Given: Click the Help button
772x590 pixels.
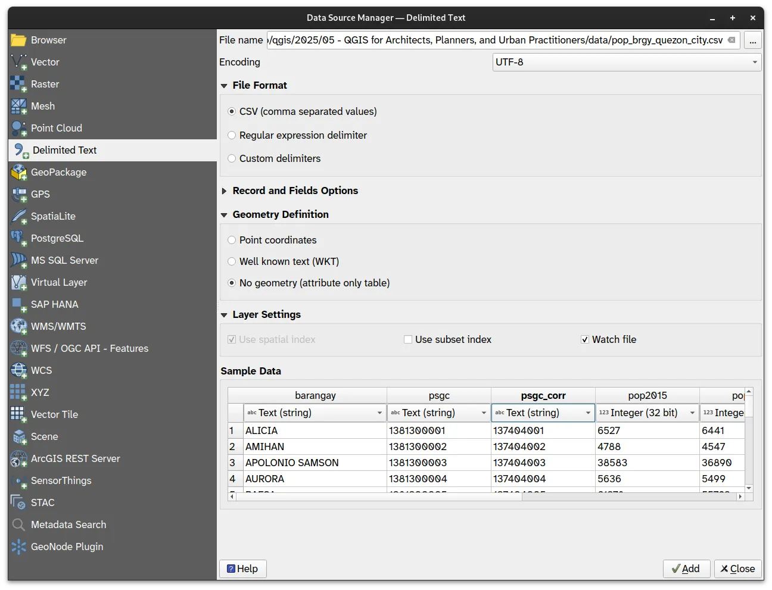Looking at the screenshot, I should coord(242,569).
